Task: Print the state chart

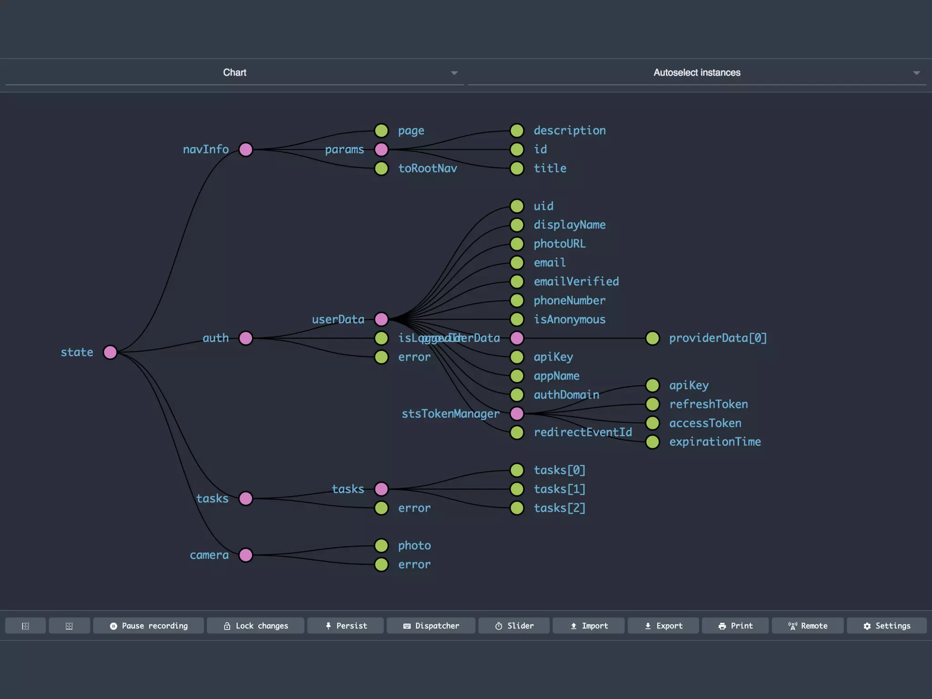Action: pyautogui.click(x=735, y=626)
